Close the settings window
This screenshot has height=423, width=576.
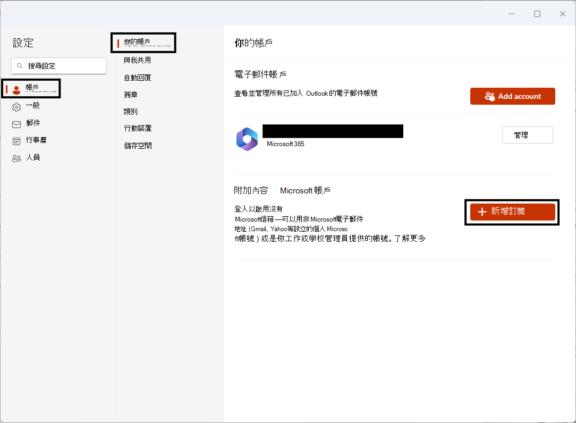click(562, 14)
